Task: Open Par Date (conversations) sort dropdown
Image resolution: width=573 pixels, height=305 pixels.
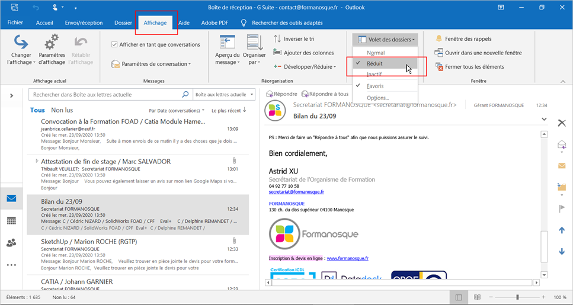Action: pos(177,110)
